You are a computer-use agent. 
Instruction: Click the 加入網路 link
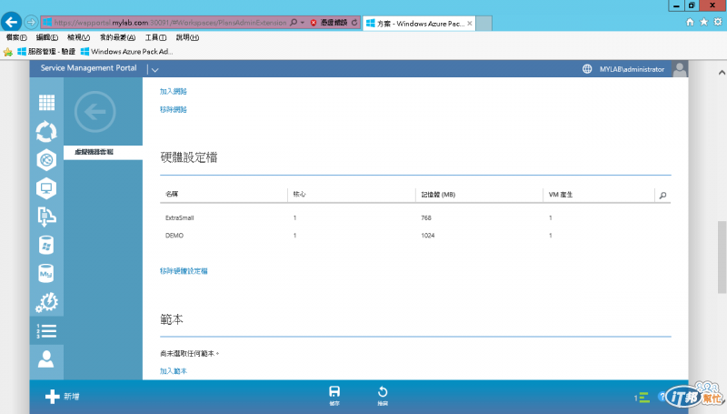[174, 91]
